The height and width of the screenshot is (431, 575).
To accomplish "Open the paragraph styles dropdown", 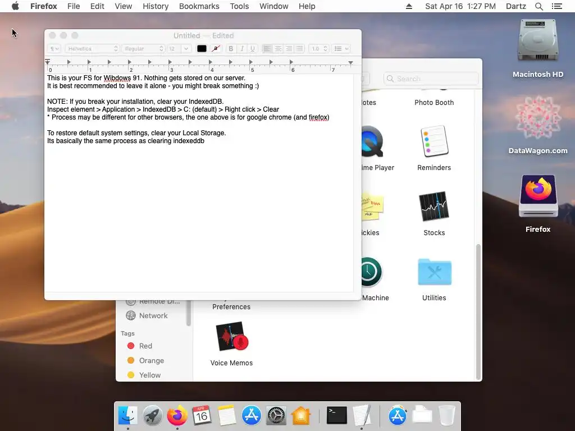I will pyautogui.click(x=54, y=48).
